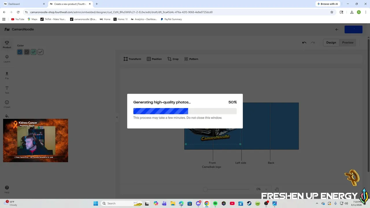Screen dimensions: 370x208
Task: Open the Transform tool
Action: click(x=132, y=59)
